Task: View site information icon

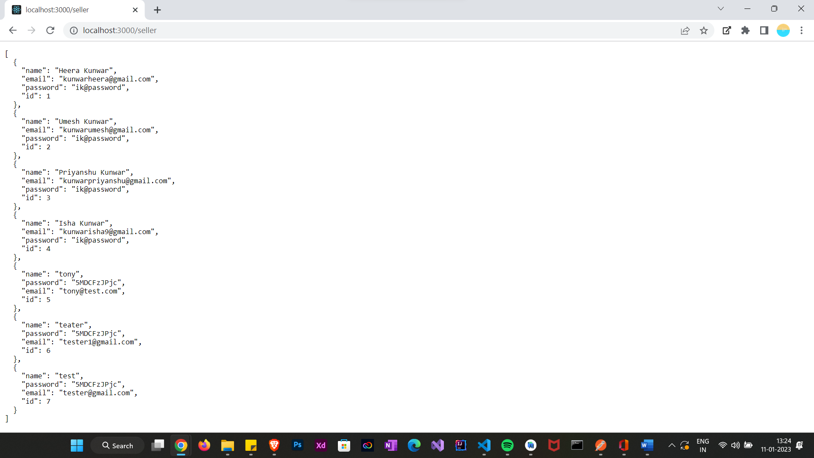Action: [x=74, y=30]
